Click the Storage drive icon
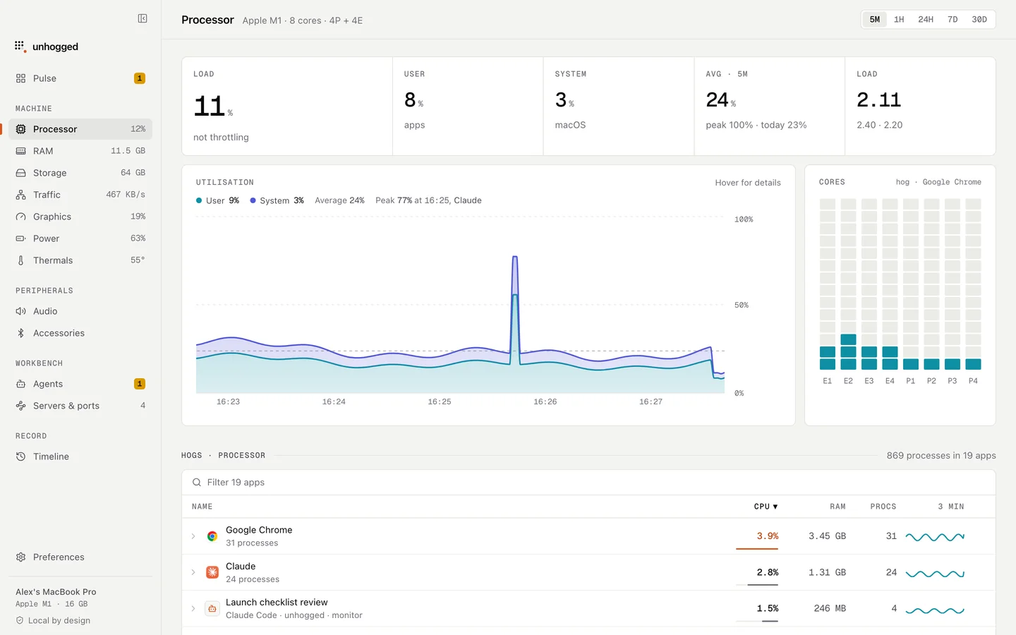This screenshot has height=635, width=1016. click(x=20, y=173)
